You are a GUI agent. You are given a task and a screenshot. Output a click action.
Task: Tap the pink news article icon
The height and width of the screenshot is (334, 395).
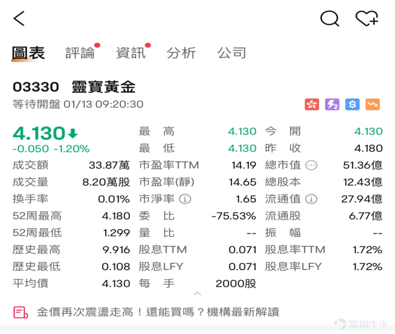21,312
